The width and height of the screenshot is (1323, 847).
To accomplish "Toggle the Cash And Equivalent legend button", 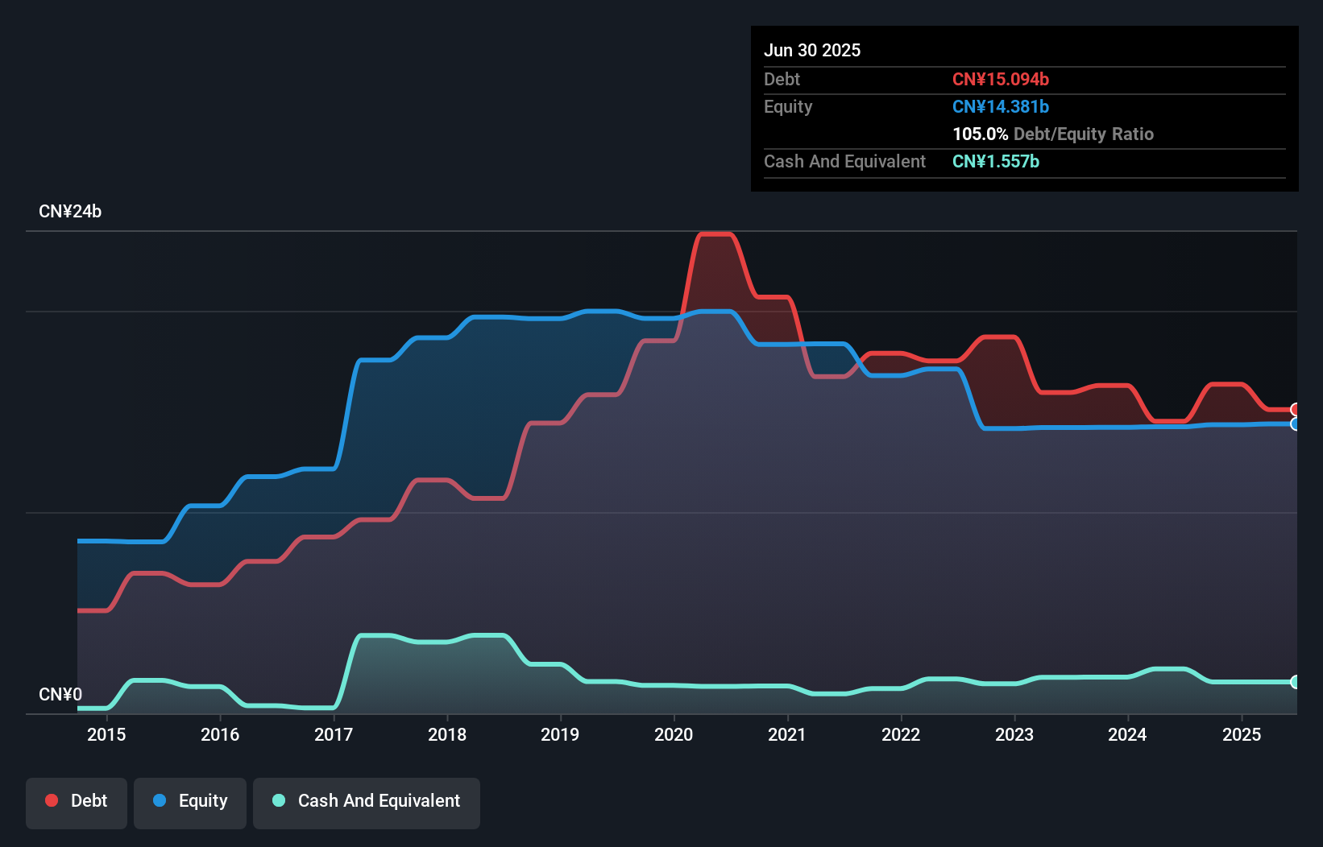I will coord(367,803).
